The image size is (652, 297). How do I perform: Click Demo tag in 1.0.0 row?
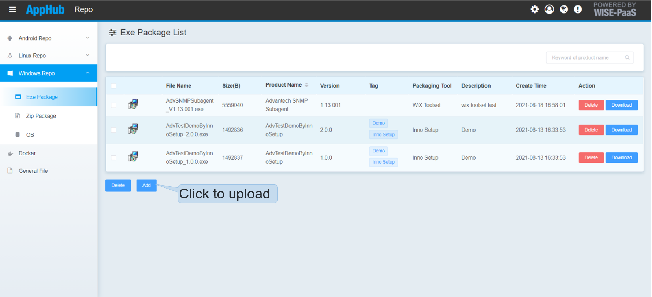[378, 151]
